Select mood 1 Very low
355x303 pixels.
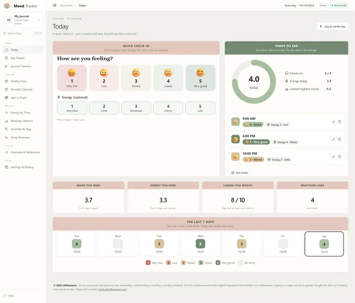[x=72, y=78]
